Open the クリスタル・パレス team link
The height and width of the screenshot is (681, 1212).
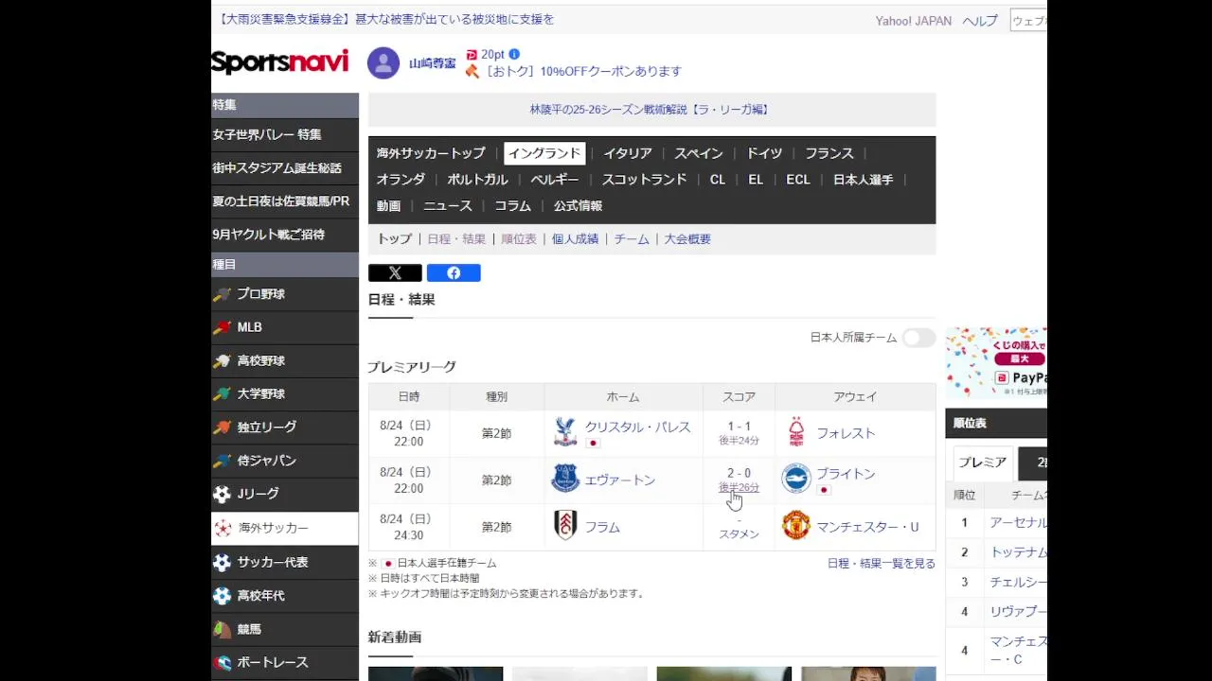point(638,428)
